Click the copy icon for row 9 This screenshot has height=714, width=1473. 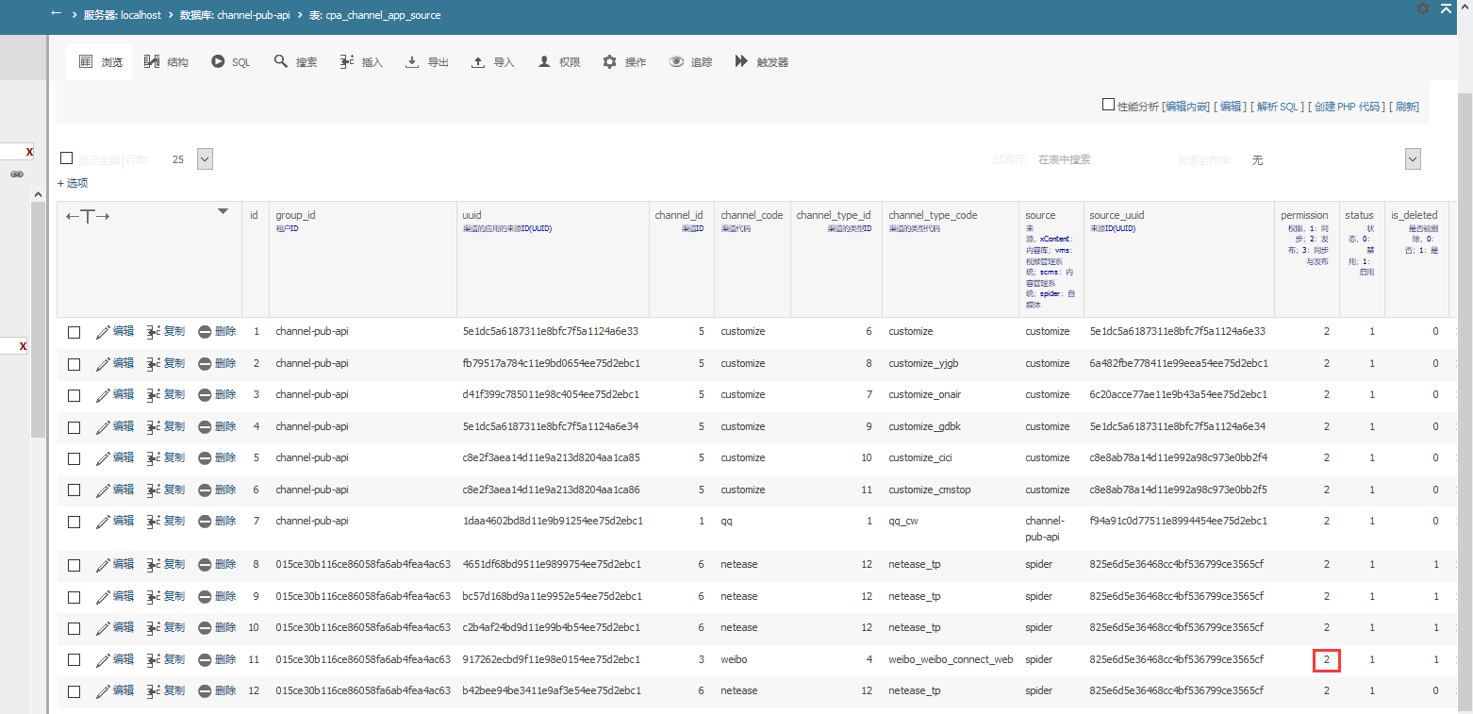153,596
